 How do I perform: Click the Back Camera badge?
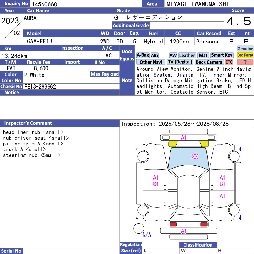209,62
